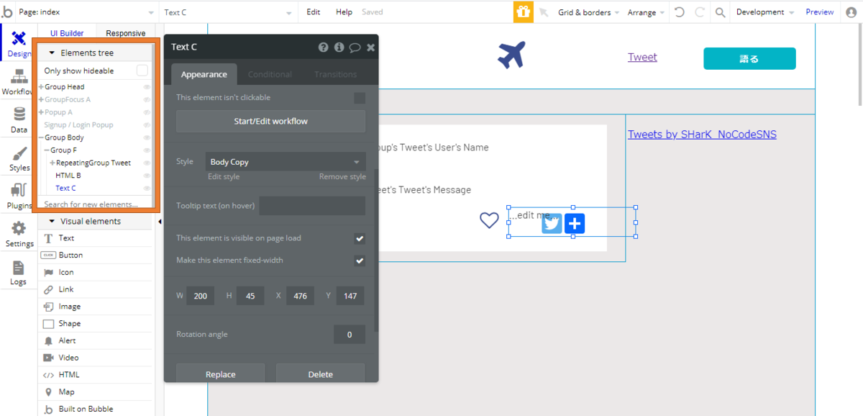The width and height of the screenshot is (863, 416).
Task: Click the undo arrow in top bar
Action: coord(679,12)
